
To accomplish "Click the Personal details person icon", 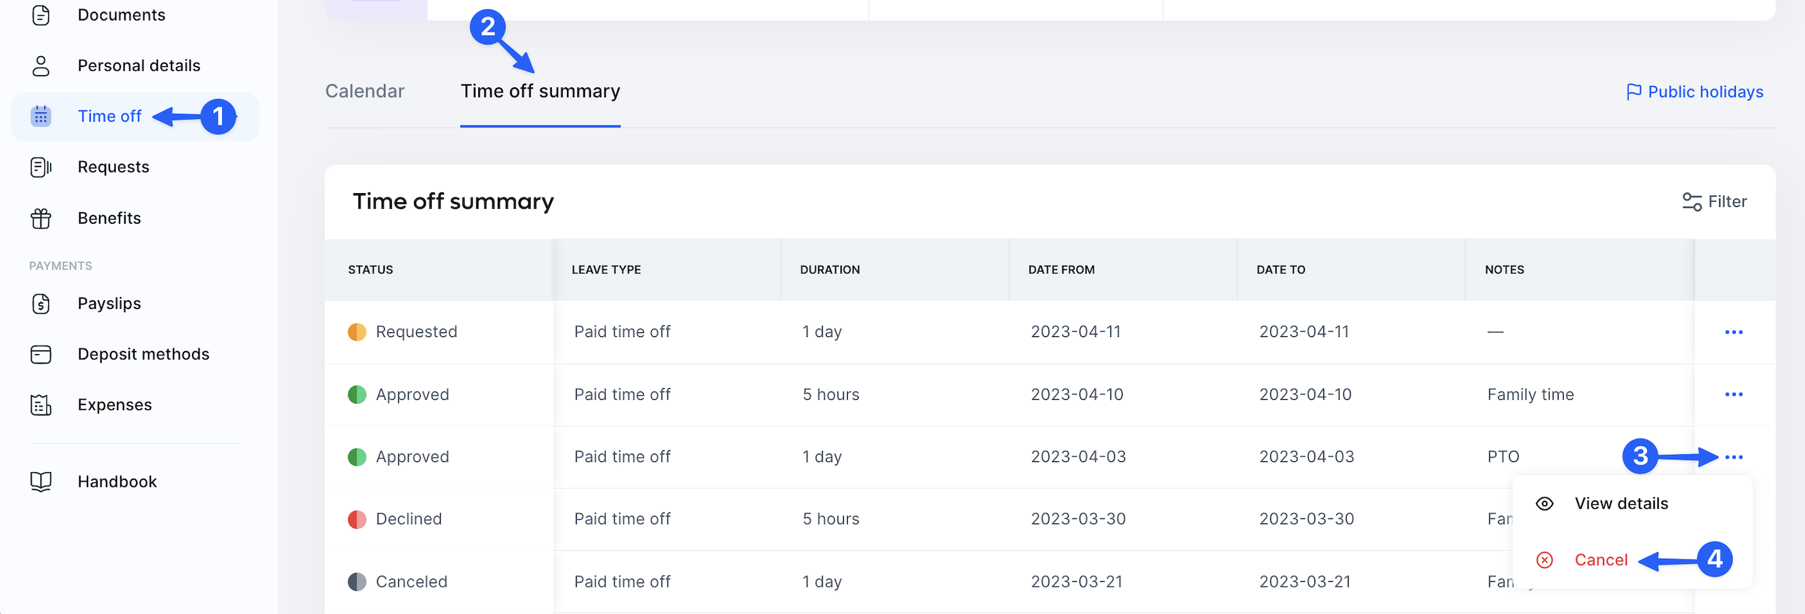I will (40, 65).
